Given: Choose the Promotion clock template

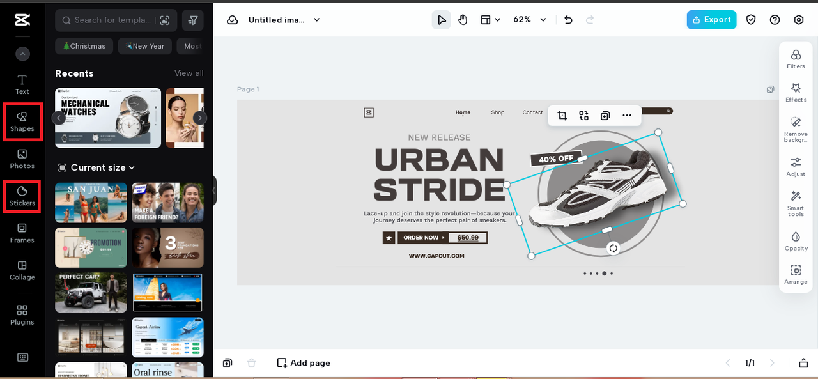Looking at the screenshot, I should click(x=91, y=247).
